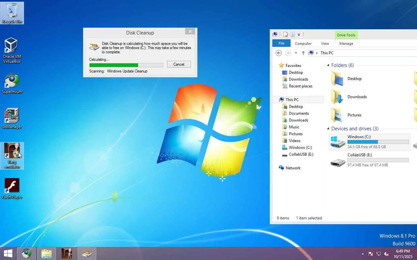Switch to the Computer ribbon tab
Screen dimensions: 417x260
[303, 44]
